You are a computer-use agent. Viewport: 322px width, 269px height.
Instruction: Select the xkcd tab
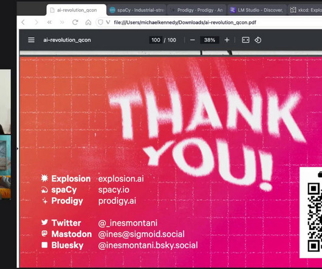coord(305,10)
